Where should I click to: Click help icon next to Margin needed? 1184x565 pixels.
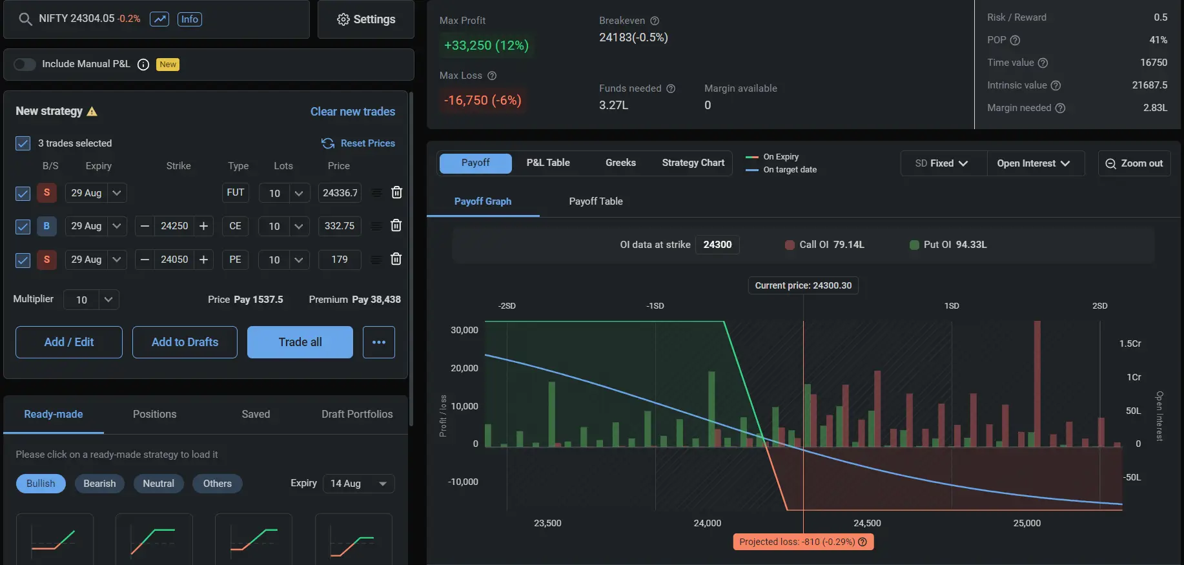1060,108
